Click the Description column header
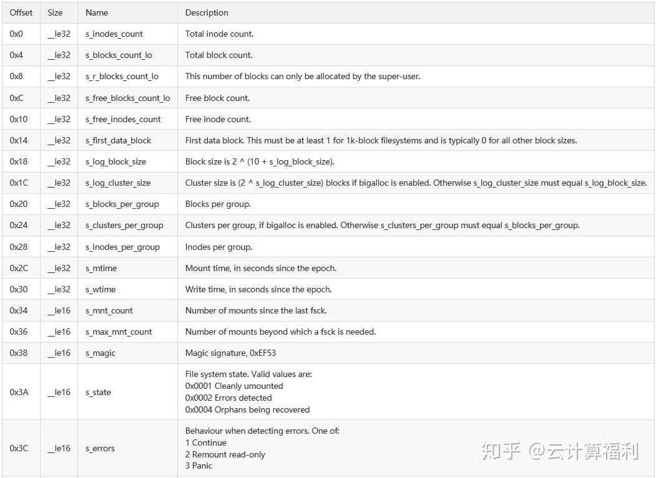Image resolution: width=656 pixels, height=478 pixels. [x=207, y=12]
